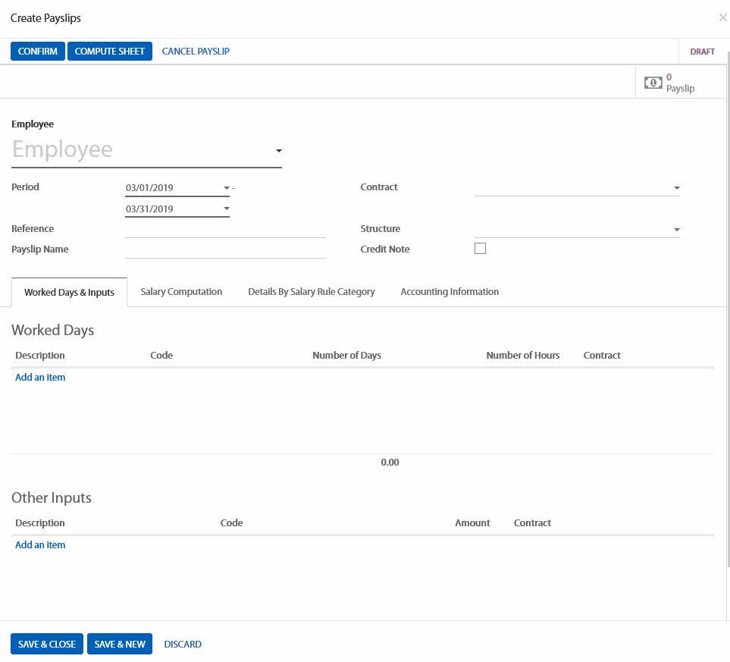Click the Payslip money icon stat button

click(653, 83)
